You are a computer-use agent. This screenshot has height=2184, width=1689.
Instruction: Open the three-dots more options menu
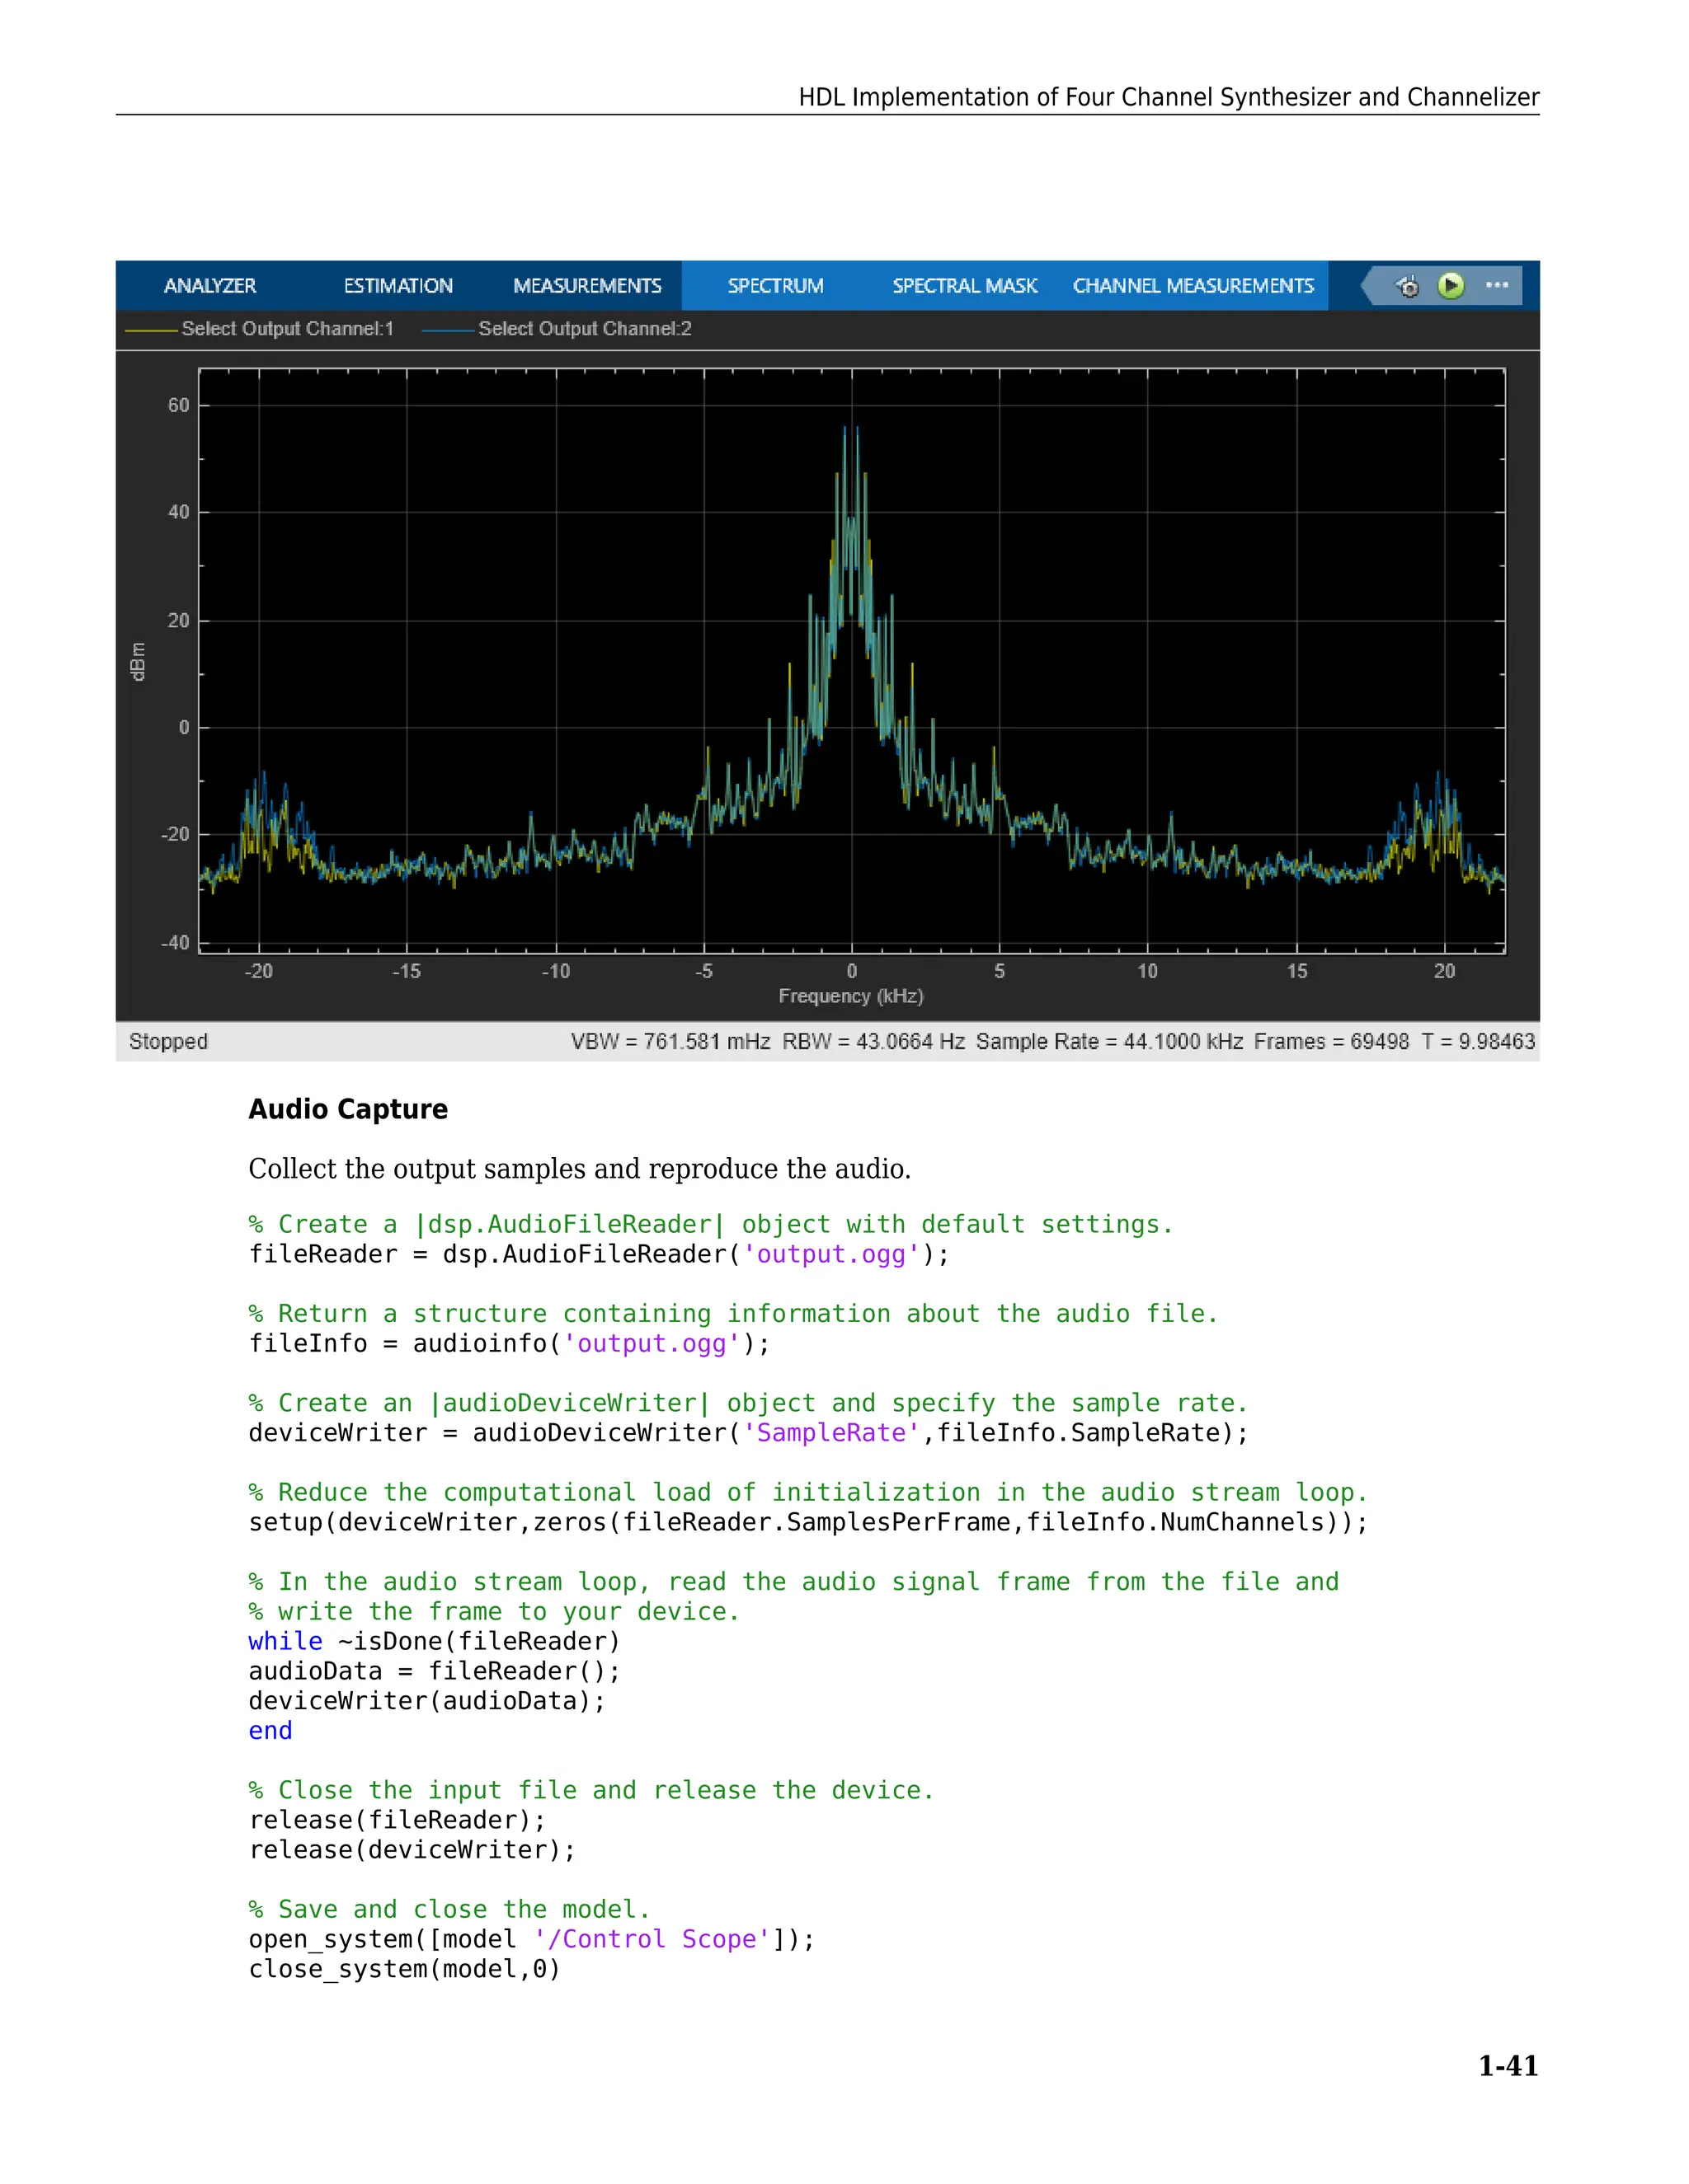click(x=1497, y=286)
